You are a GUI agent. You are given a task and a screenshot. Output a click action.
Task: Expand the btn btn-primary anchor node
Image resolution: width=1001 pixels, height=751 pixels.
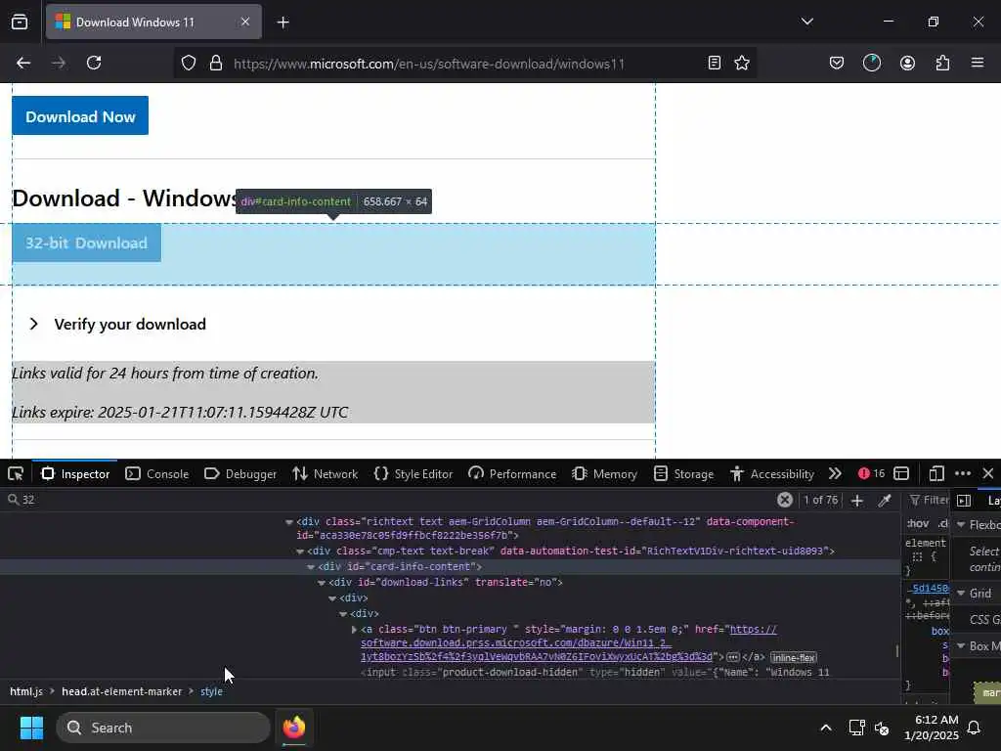click(x=354, y=630)
